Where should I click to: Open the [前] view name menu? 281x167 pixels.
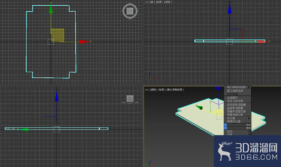point(152,2)
